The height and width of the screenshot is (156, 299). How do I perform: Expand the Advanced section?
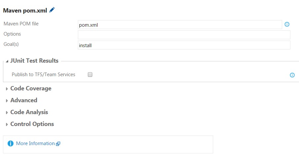7,101
